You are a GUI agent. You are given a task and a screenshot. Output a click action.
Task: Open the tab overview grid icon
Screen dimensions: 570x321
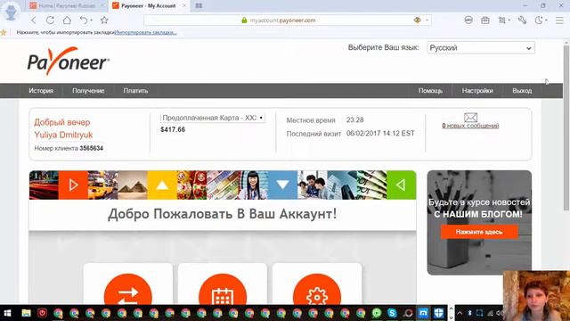199,6
